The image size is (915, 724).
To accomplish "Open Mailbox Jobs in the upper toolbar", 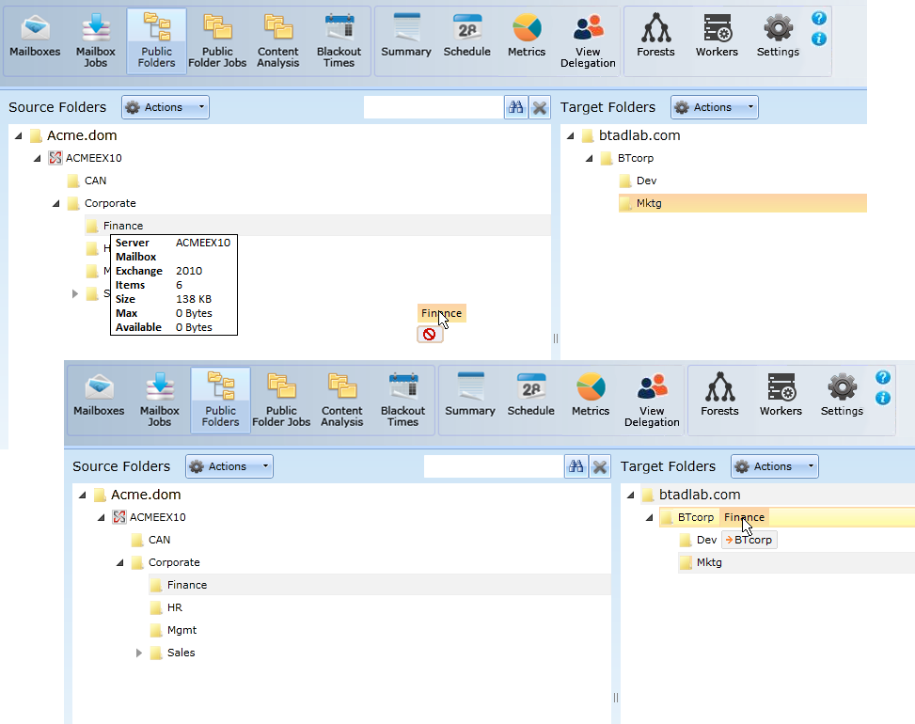I will pyautogui.click(x=96, y=41).
